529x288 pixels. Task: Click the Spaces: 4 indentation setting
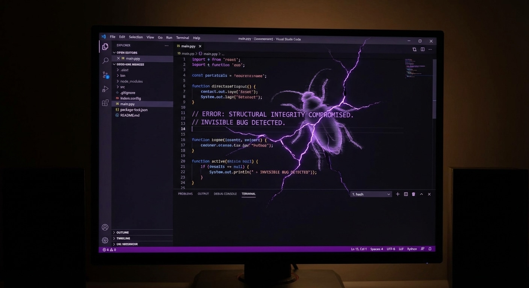376,249
